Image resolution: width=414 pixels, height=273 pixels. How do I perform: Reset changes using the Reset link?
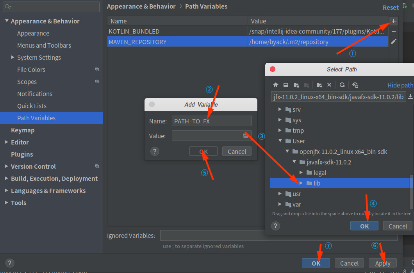coord(391,7)
